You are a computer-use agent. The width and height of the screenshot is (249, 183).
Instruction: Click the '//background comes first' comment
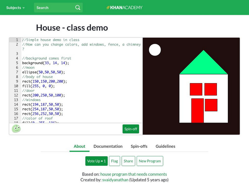click(x=46, y=58)
